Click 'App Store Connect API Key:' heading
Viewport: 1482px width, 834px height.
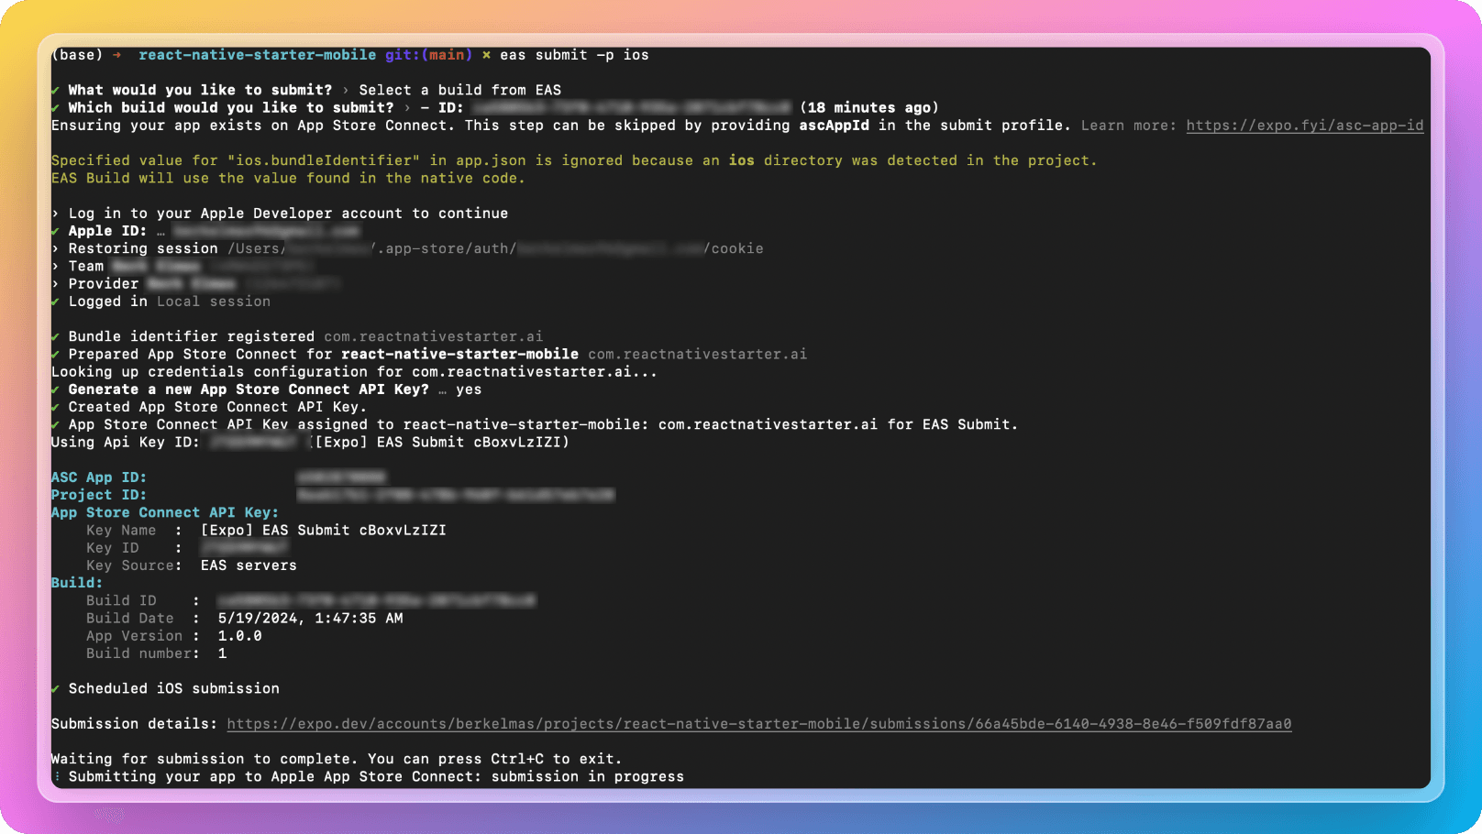(x=165, y=512)
